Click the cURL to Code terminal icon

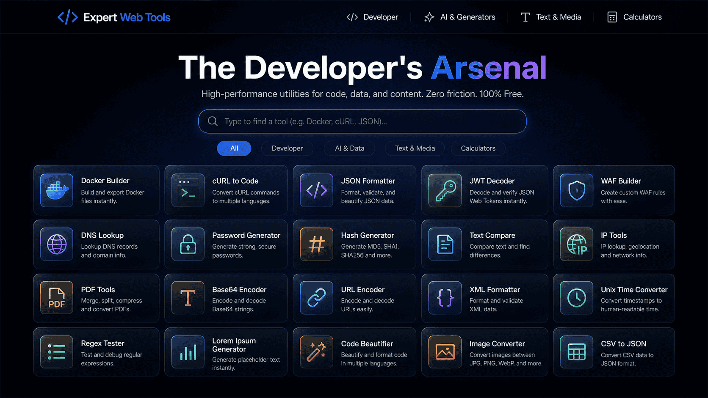(x=188, y=190)
